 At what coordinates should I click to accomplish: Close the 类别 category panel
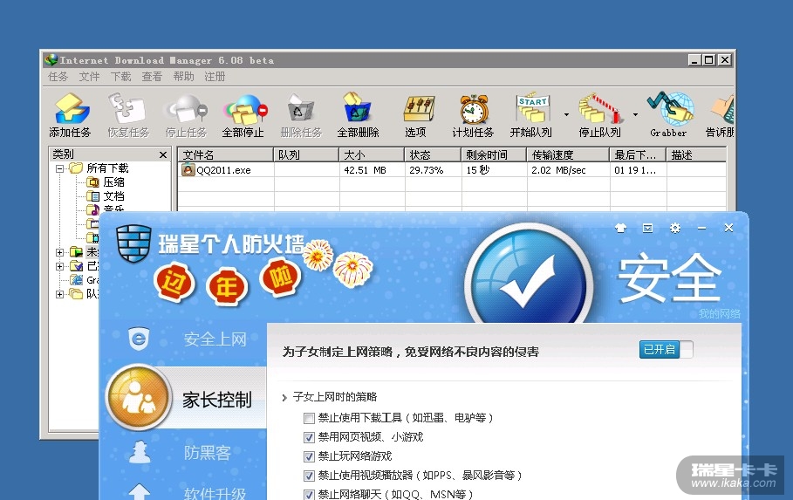click(x=163, y=154)
